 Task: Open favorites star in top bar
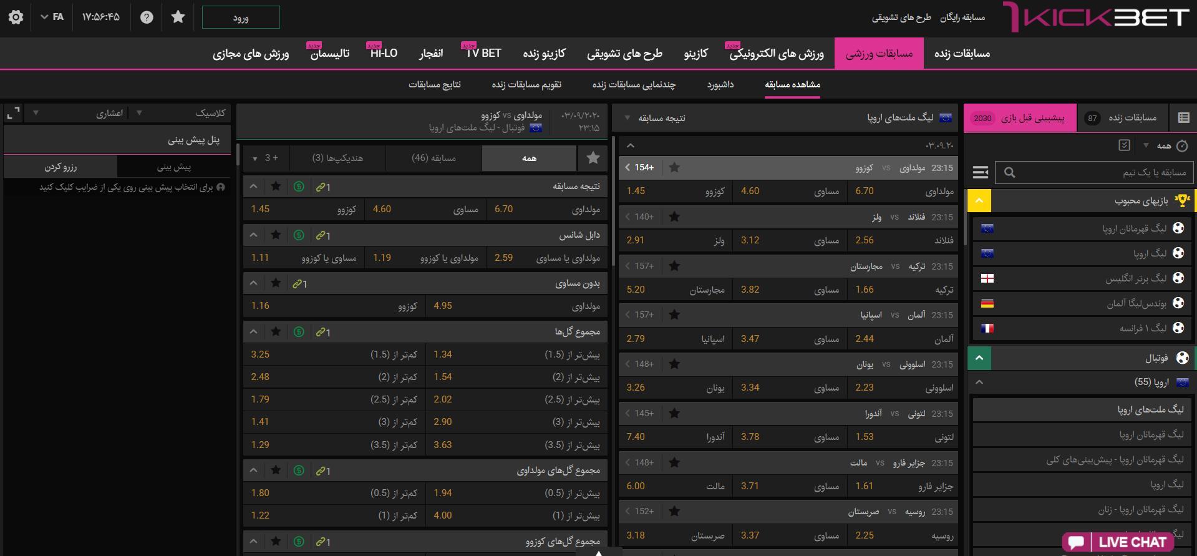178,17
